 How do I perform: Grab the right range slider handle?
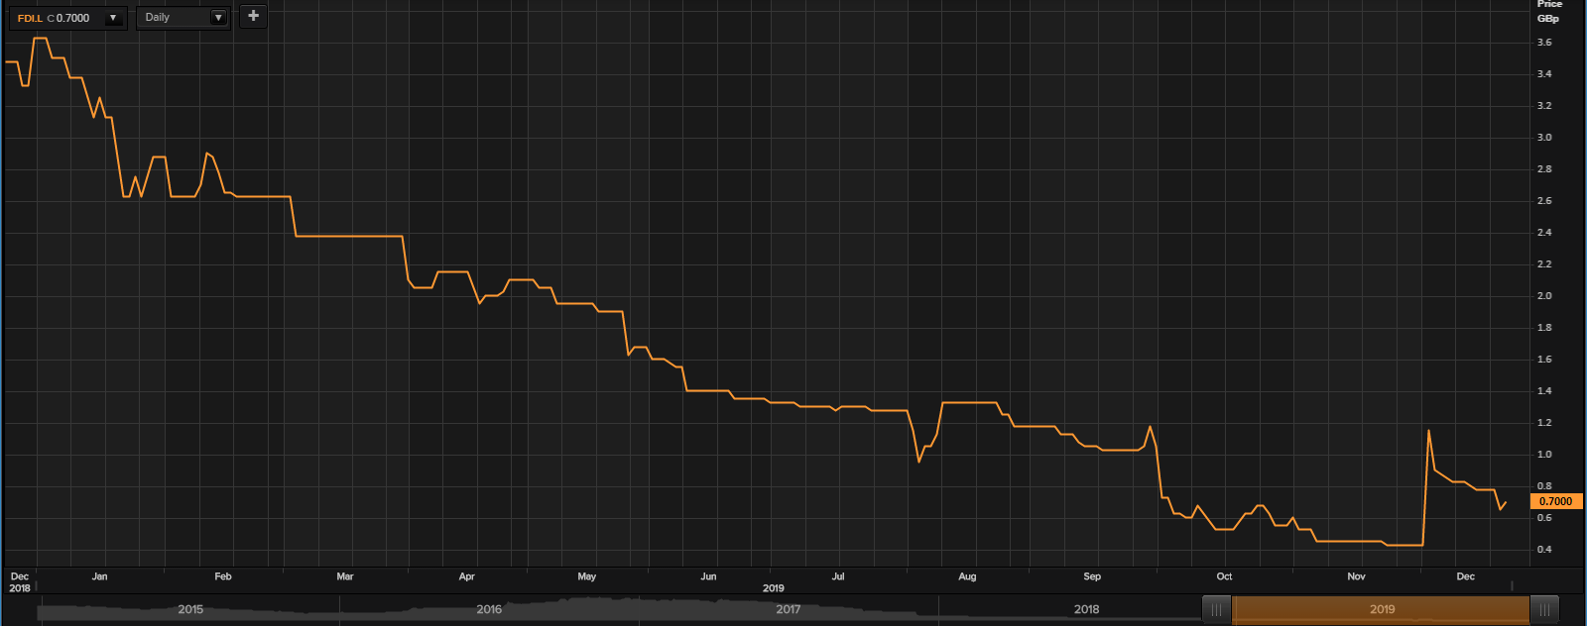tap(1544, 609)
